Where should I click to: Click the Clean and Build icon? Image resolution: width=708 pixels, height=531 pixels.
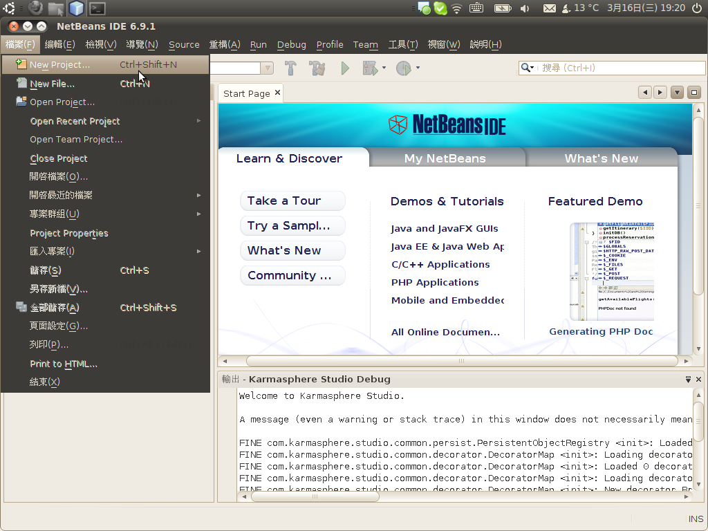pyautogui.click(x=317, y=68)
